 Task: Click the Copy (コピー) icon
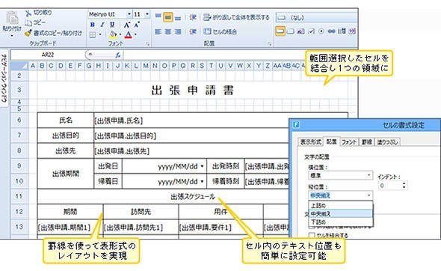28,22
